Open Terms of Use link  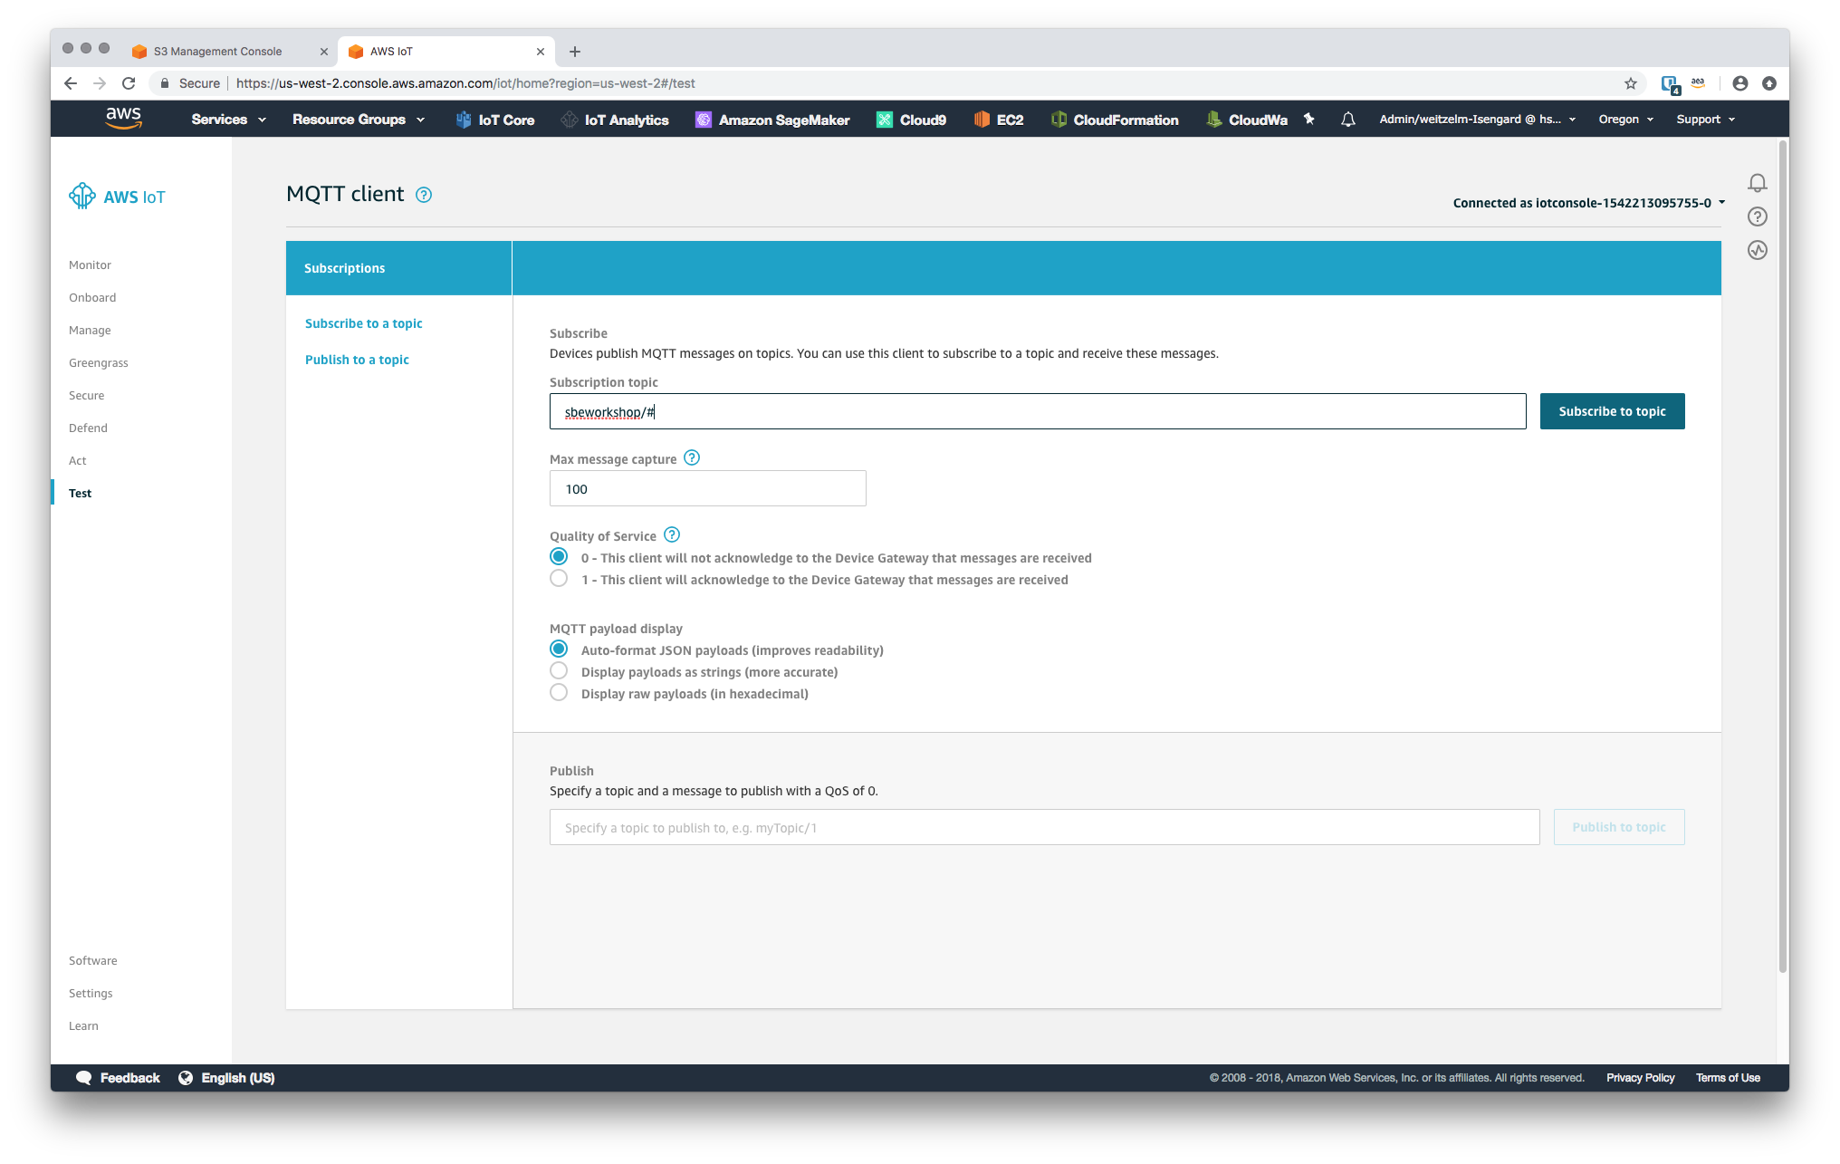point(1728,1077)
